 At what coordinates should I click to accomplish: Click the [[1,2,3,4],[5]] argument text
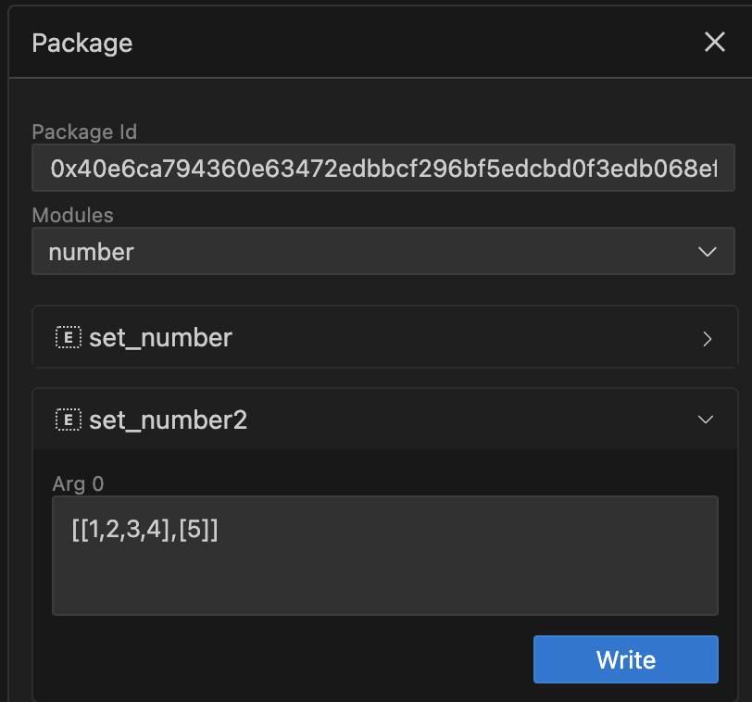pyautogui.click(x=144, y=531)
